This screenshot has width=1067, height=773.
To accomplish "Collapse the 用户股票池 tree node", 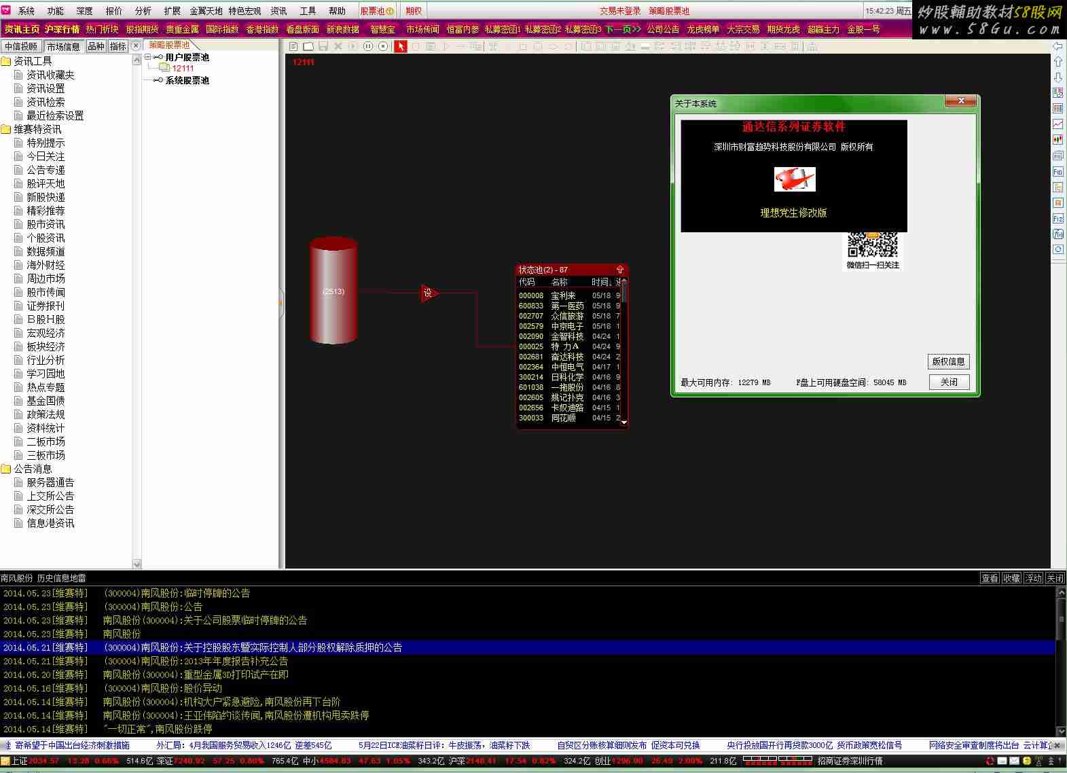I will coord(148,57).
